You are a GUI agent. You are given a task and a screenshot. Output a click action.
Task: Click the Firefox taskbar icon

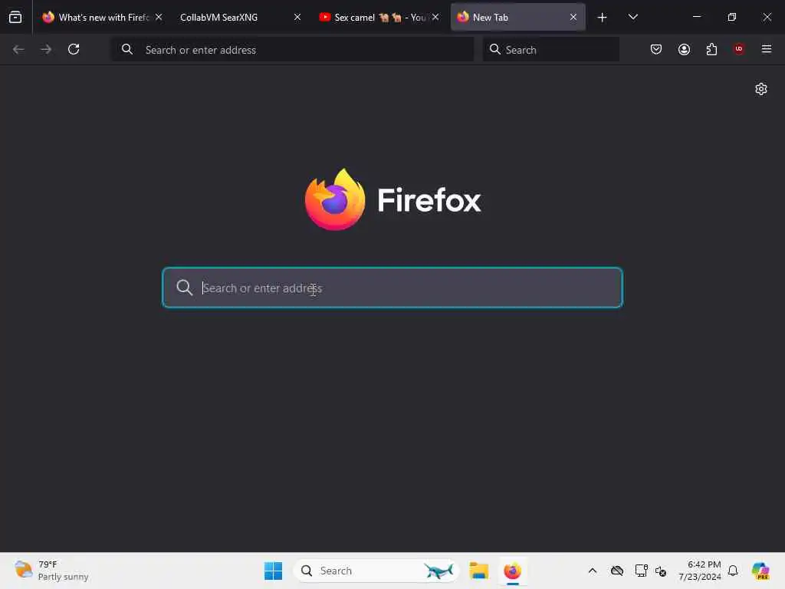pyautogui.click(x=513, y=571)
